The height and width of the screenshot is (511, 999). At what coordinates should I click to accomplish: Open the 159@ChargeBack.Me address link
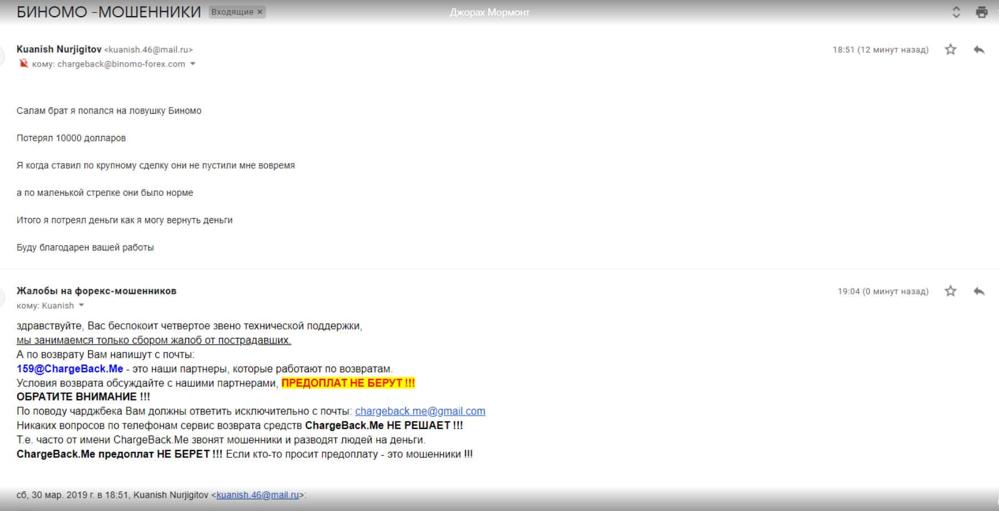[70, 369]
